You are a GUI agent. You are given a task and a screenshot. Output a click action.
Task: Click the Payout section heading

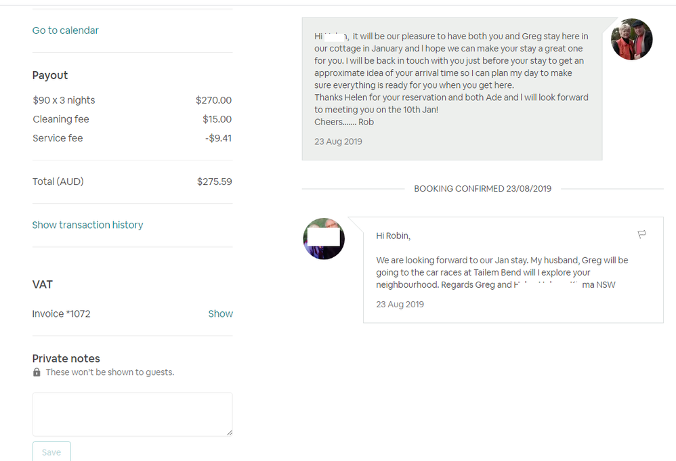coord(50,75)
